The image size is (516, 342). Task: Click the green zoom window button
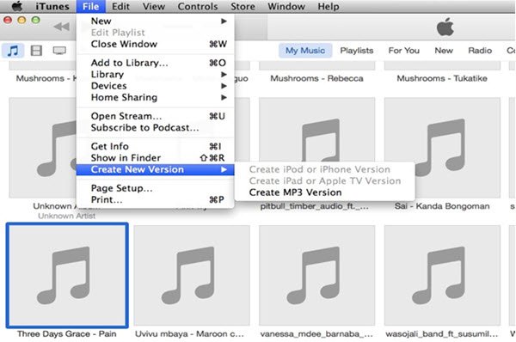[x=35, y=20]
